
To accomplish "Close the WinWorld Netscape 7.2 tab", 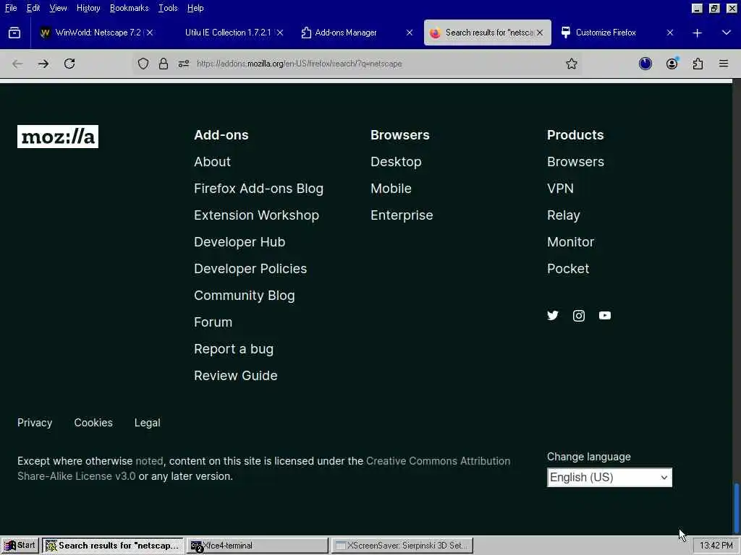I will pos(150,33).
